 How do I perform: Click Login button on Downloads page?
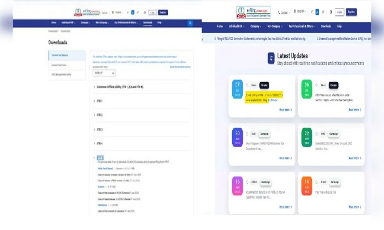[x=153, y=12]
